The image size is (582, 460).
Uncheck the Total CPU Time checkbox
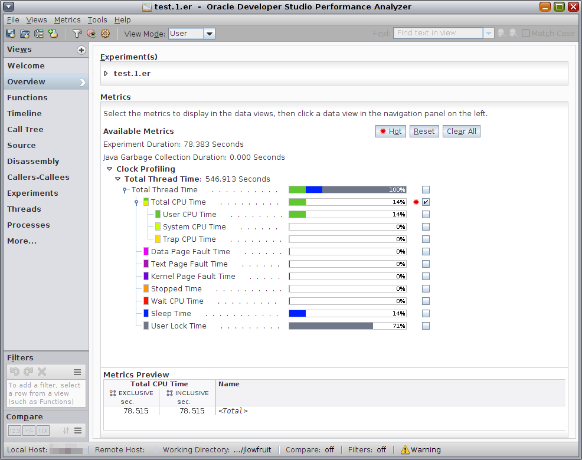(x=426, y=202)
